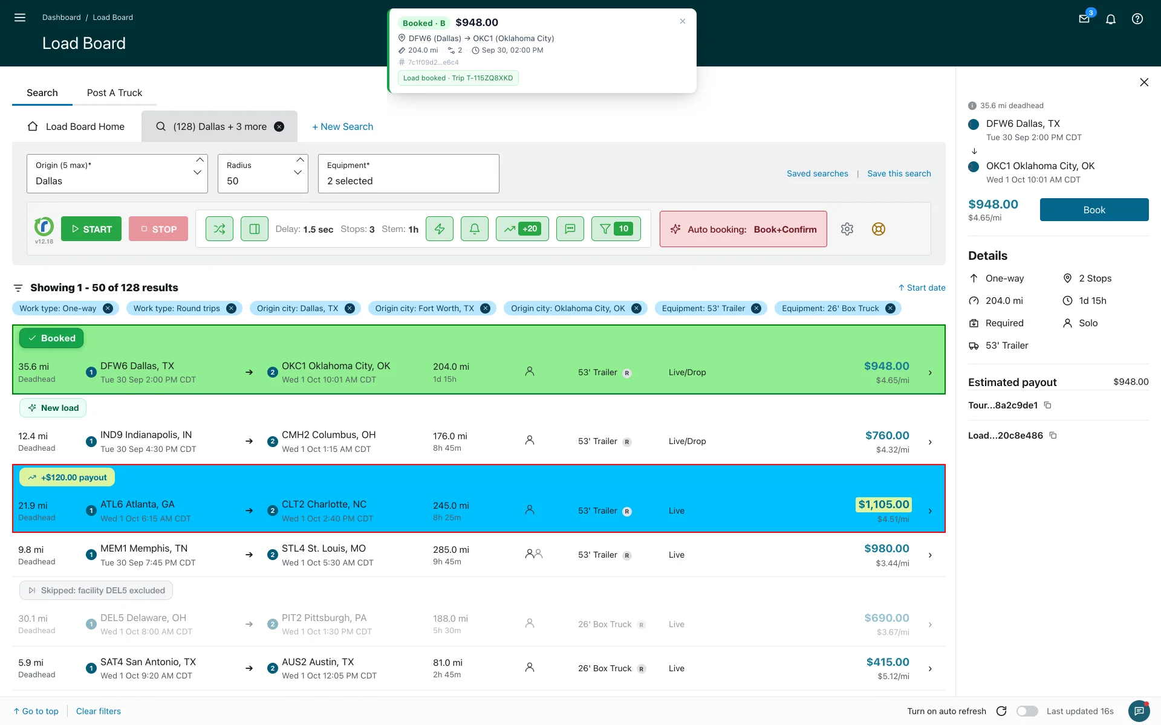
Task: Close the load details side panel
Action: click(x=1144, y=82)
